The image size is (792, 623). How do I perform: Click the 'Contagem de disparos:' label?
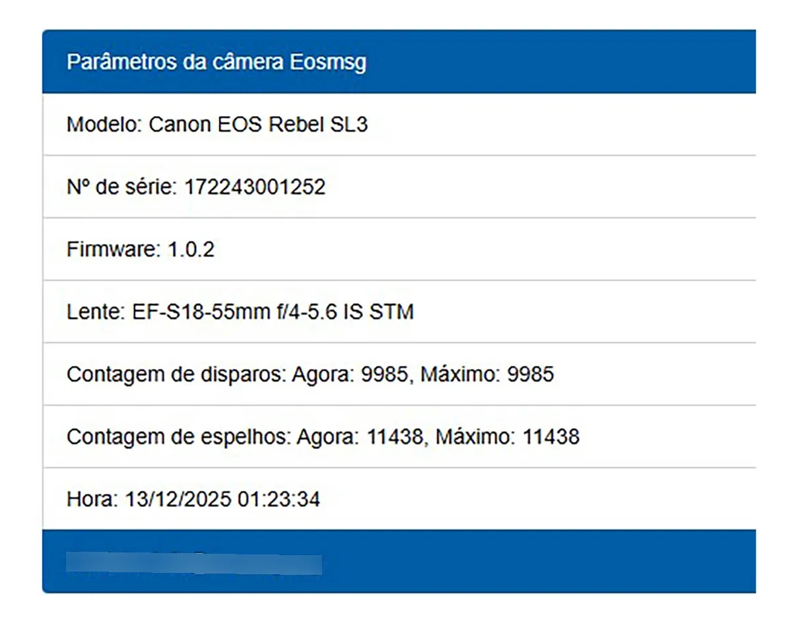click(x=173, y=374)
